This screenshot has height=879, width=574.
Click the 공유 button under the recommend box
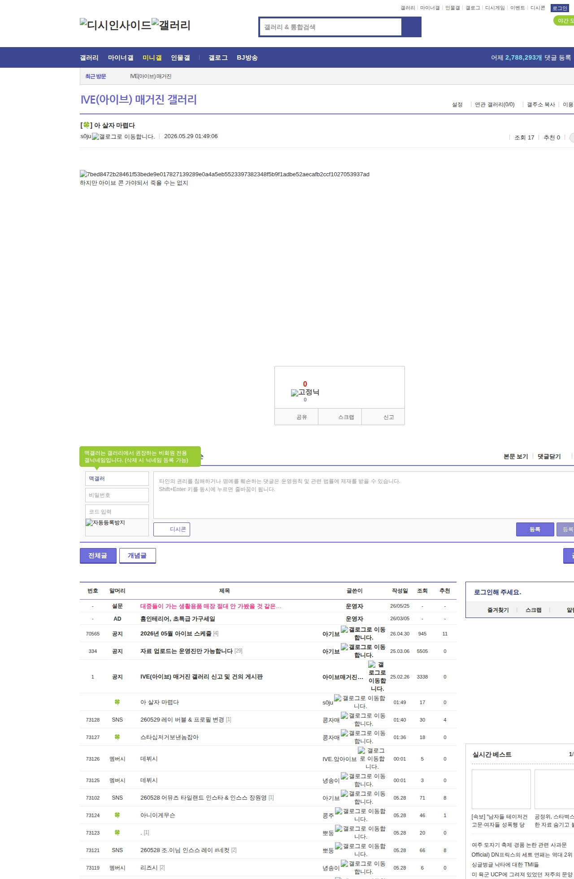point(296,417)
